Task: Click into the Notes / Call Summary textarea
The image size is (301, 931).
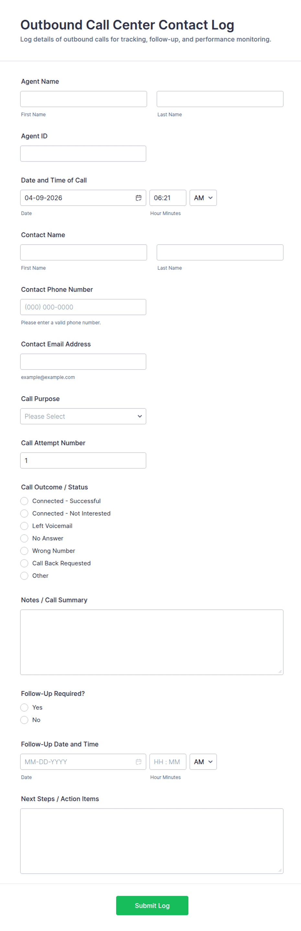Action: pos(151,642)
